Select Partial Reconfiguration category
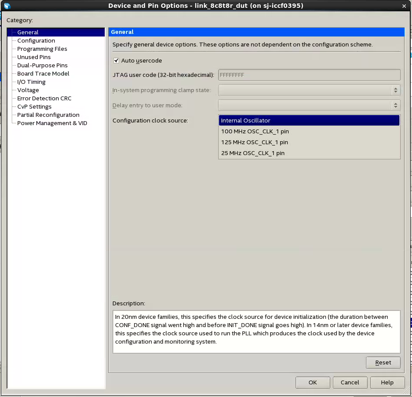Viewport: 412px width, 397px height. (48, 115)
